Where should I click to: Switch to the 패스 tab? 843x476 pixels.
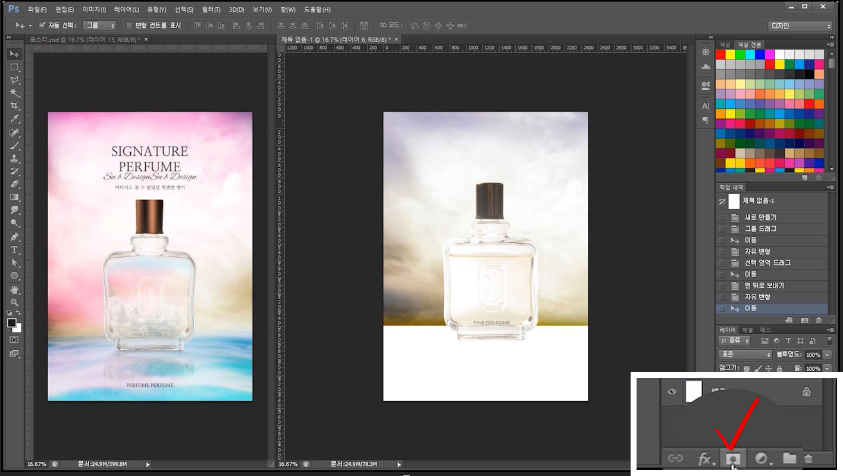tap(766, 330)
